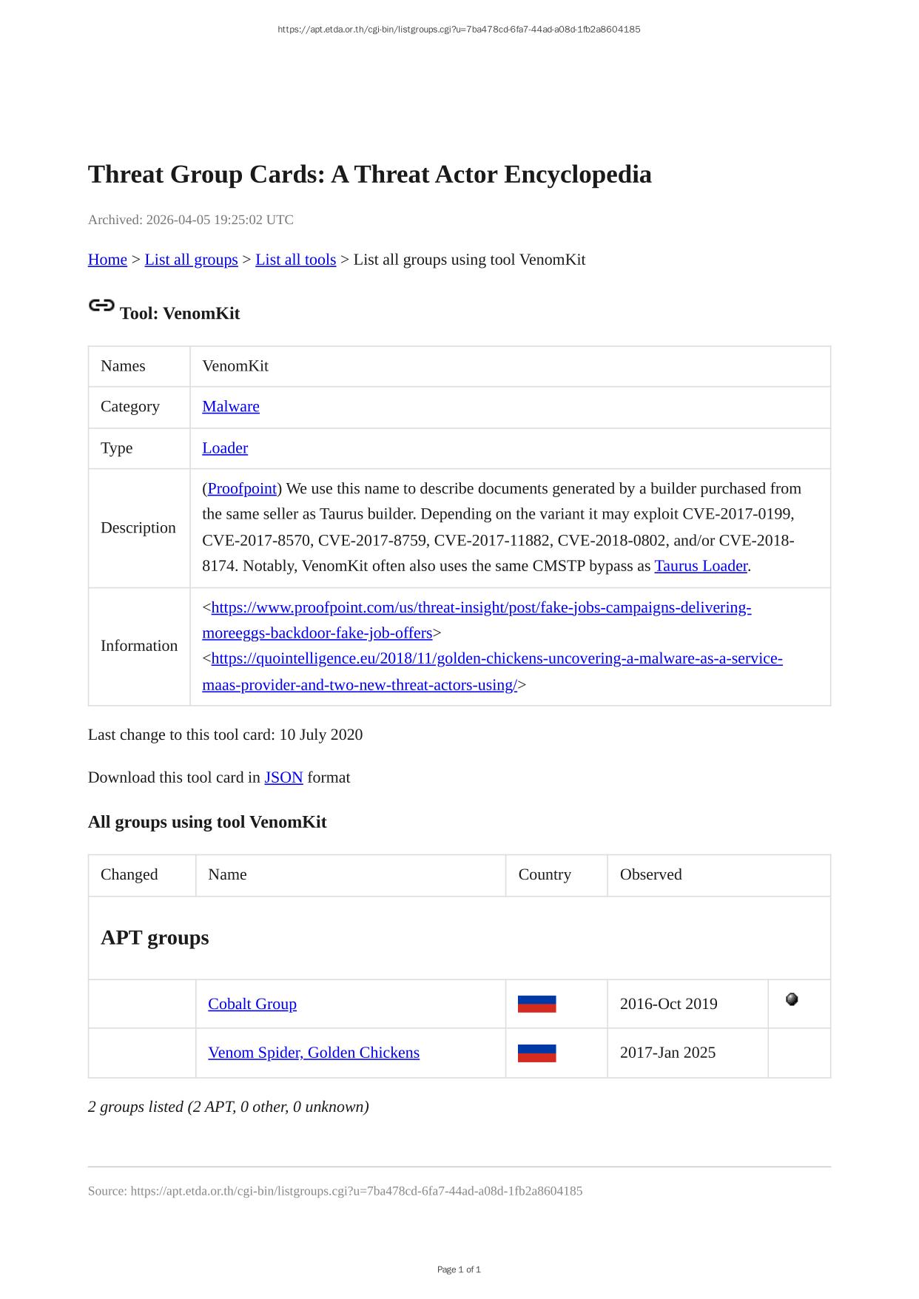Image resolution: width=919 pixels, height=1299 pixels.
Task: Click the Name column header
Action: pos(227,874)
